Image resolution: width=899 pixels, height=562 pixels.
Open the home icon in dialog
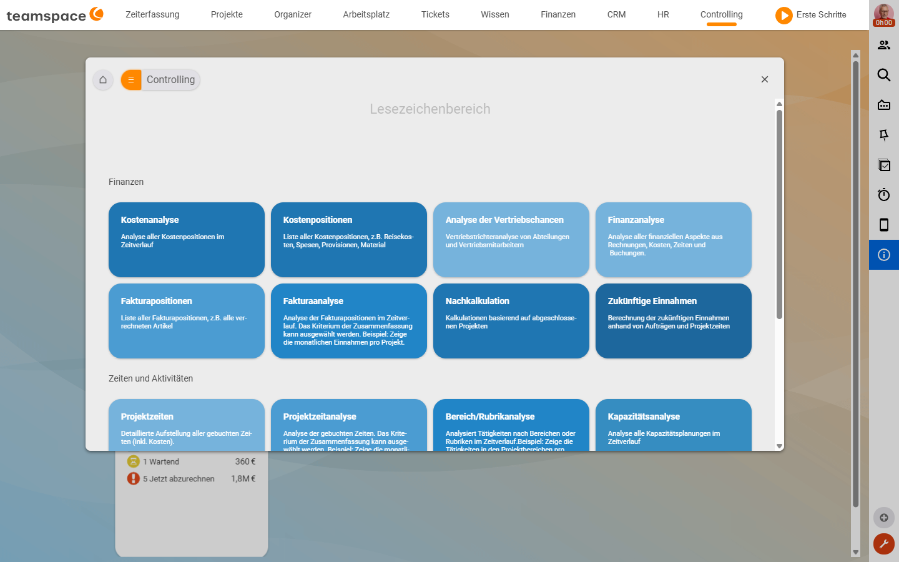103,80
